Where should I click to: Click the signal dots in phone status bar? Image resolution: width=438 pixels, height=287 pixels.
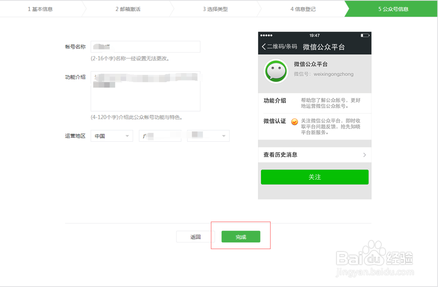(x=266, y=35)
